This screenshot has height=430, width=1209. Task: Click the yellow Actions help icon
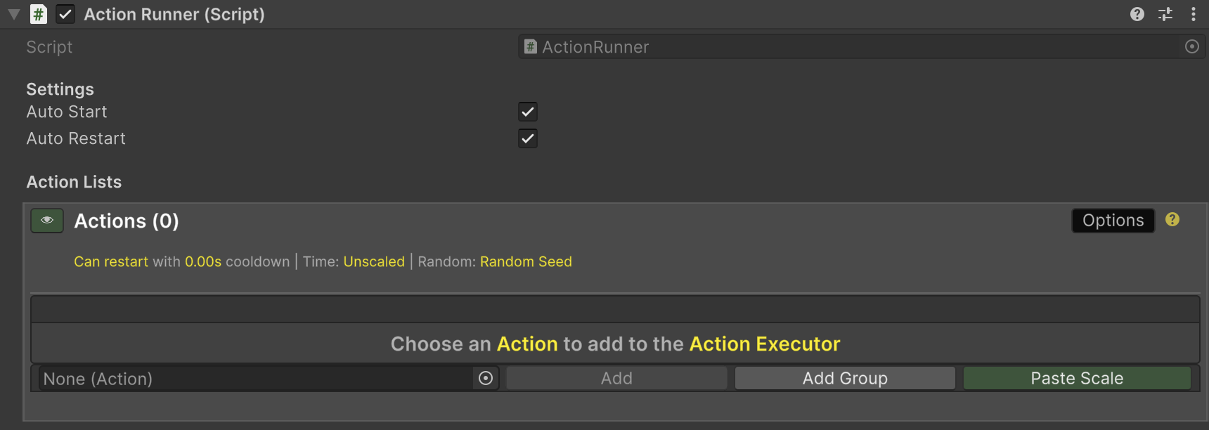point(1172,220)
